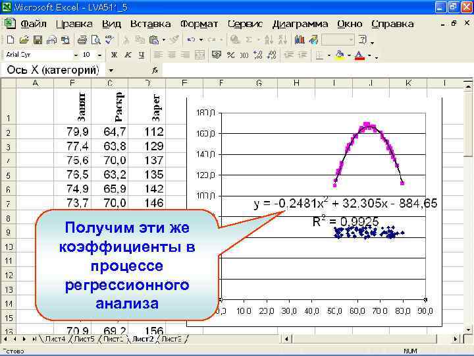The height and width of the screenshot is (356, 474).
Task: Open the Файл menu
Action: coord(34,24)
